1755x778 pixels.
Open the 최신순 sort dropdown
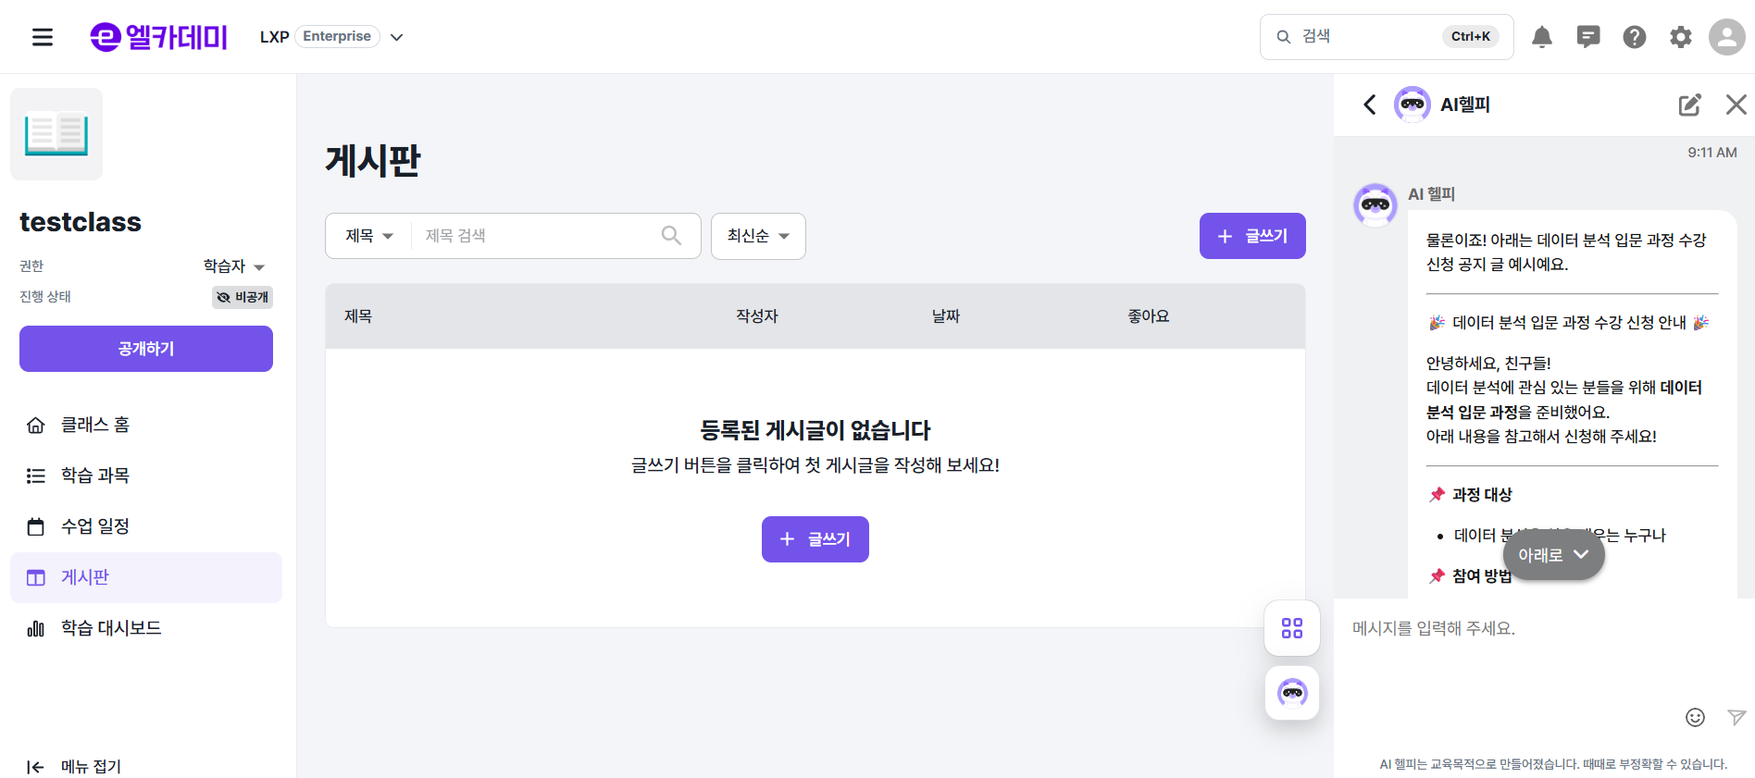(758, 236)
